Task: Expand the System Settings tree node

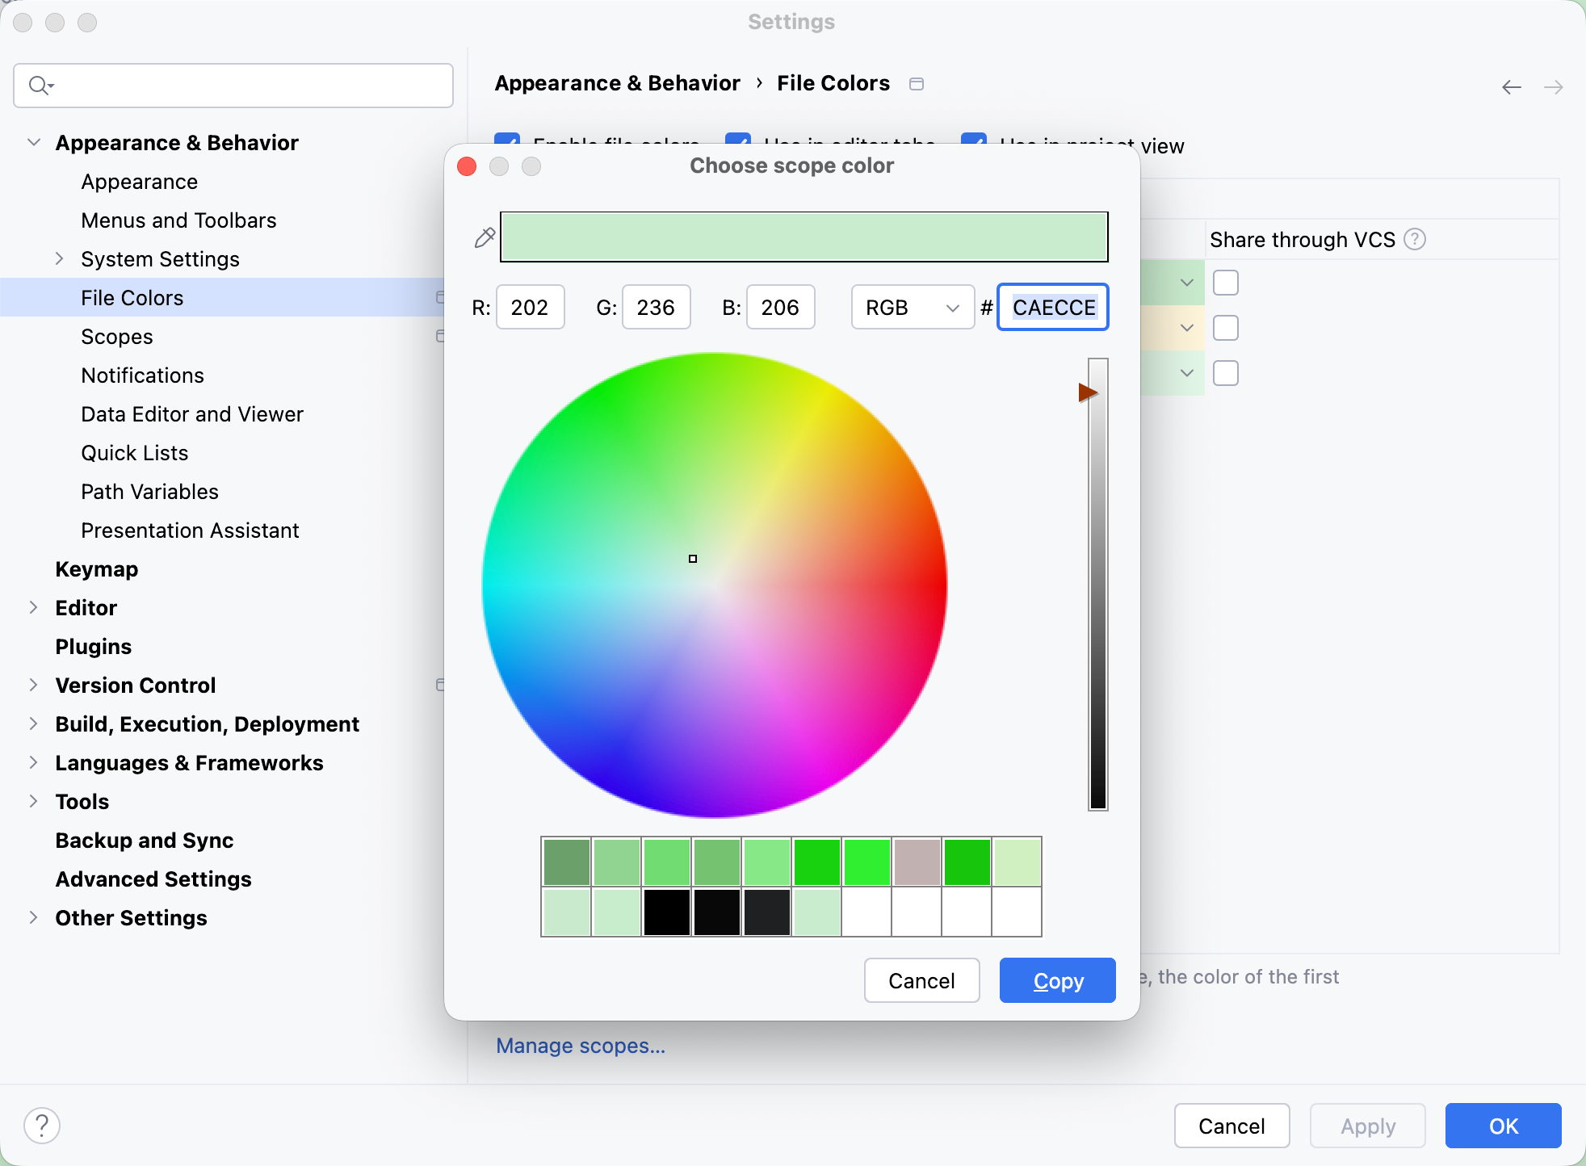Action: click(x=59, y=258)
